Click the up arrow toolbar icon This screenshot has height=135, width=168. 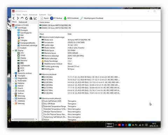coord(22,18)
